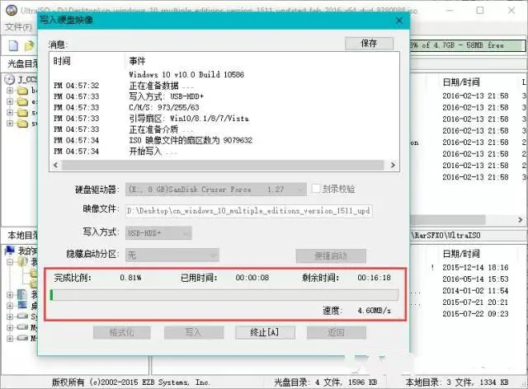Open the 写入方式 USB-HDD+ dropdown

[158, 233]
